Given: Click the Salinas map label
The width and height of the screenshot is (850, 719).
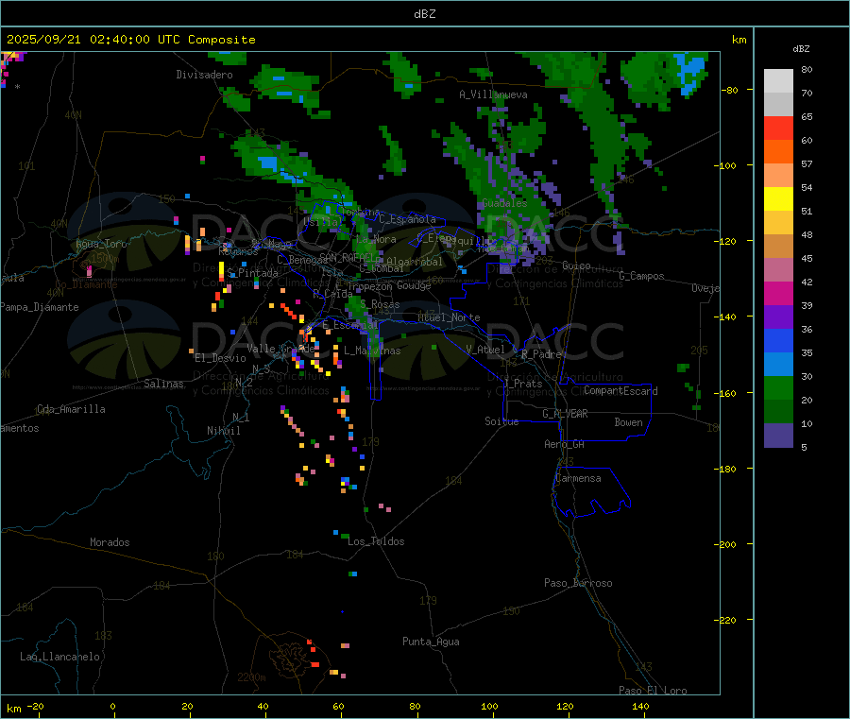Looking at the screenshot, I should pos(163,384).
